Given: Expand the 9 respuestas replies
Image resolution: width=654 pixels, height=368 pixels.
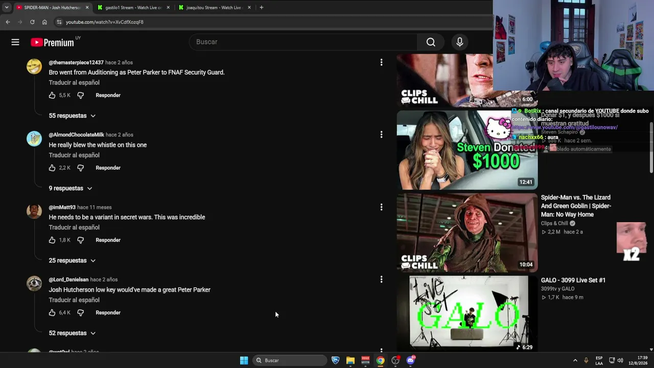Looking at the screenshot, I should pyautogui.click(x=71, y=189).
